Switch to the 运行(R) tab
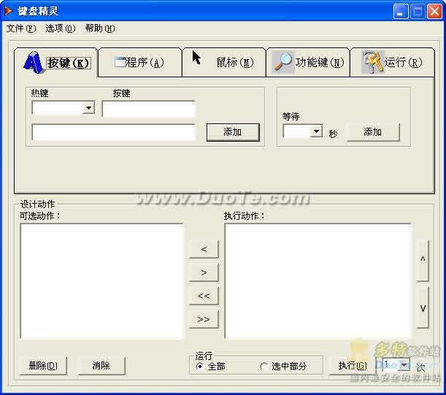 [392, 63]
